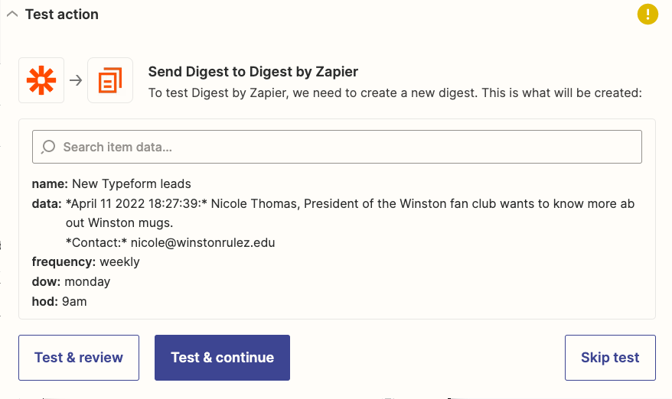
Task: Click the 'we need to create a new digest' description
Action: pyautogui.click(x=394, y=93)
